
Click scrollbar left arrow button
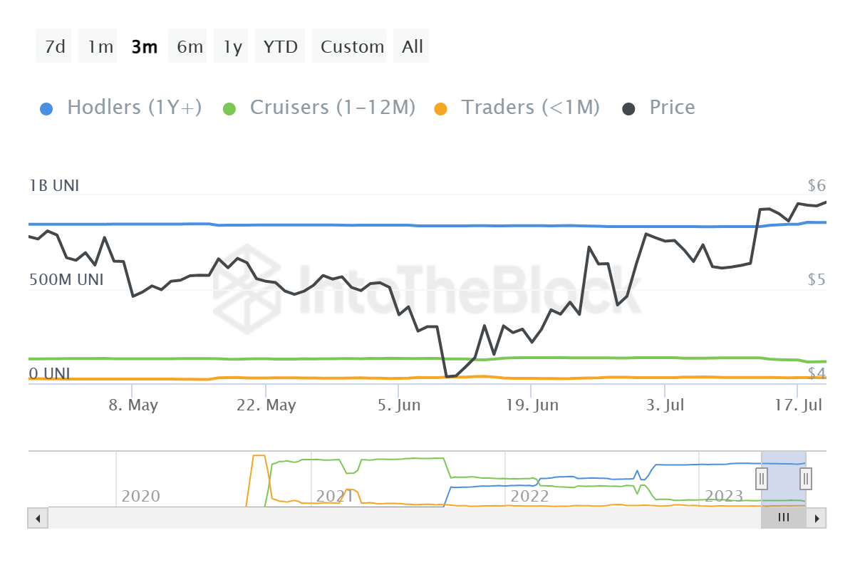point(38,518)
